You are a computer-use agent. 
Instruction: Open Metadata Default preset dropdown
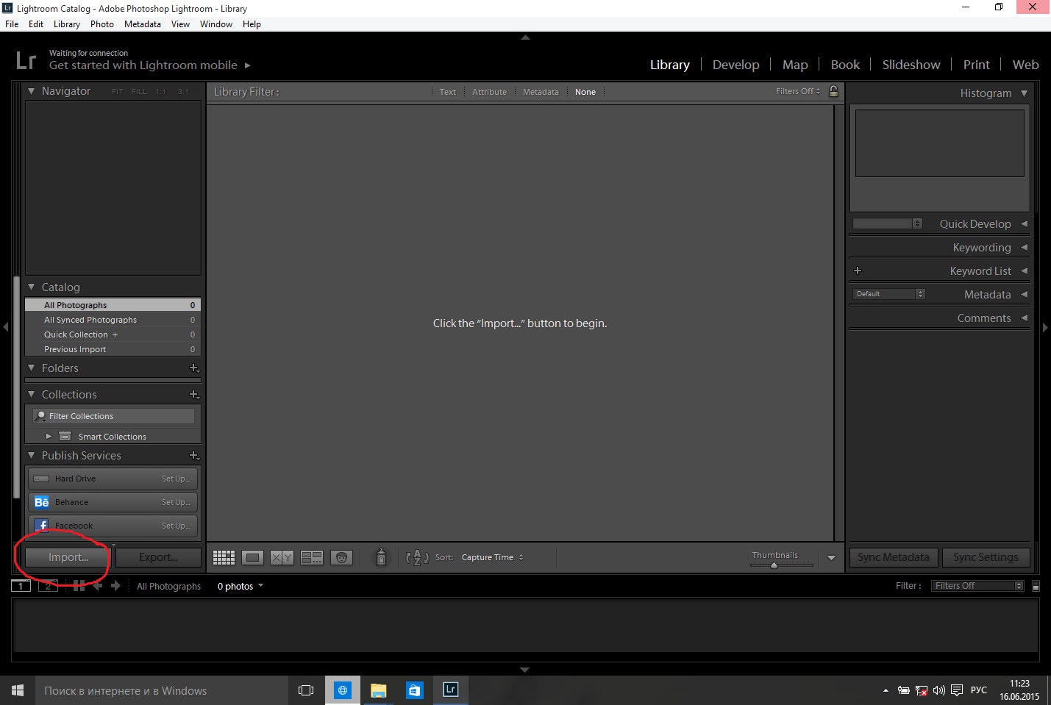(888, 294)
